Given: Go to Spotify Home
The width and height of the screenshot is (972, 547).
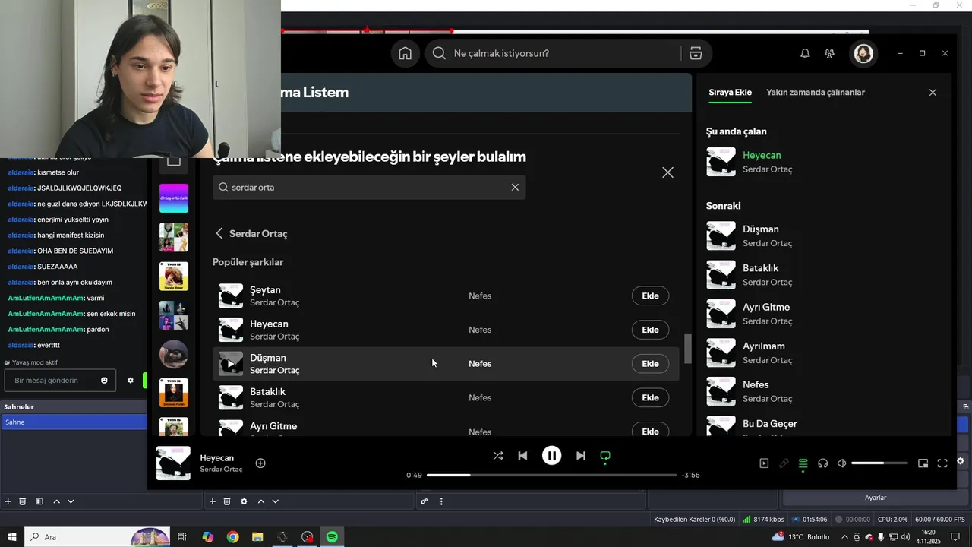Looking at the screenshot, I should 405,53.
